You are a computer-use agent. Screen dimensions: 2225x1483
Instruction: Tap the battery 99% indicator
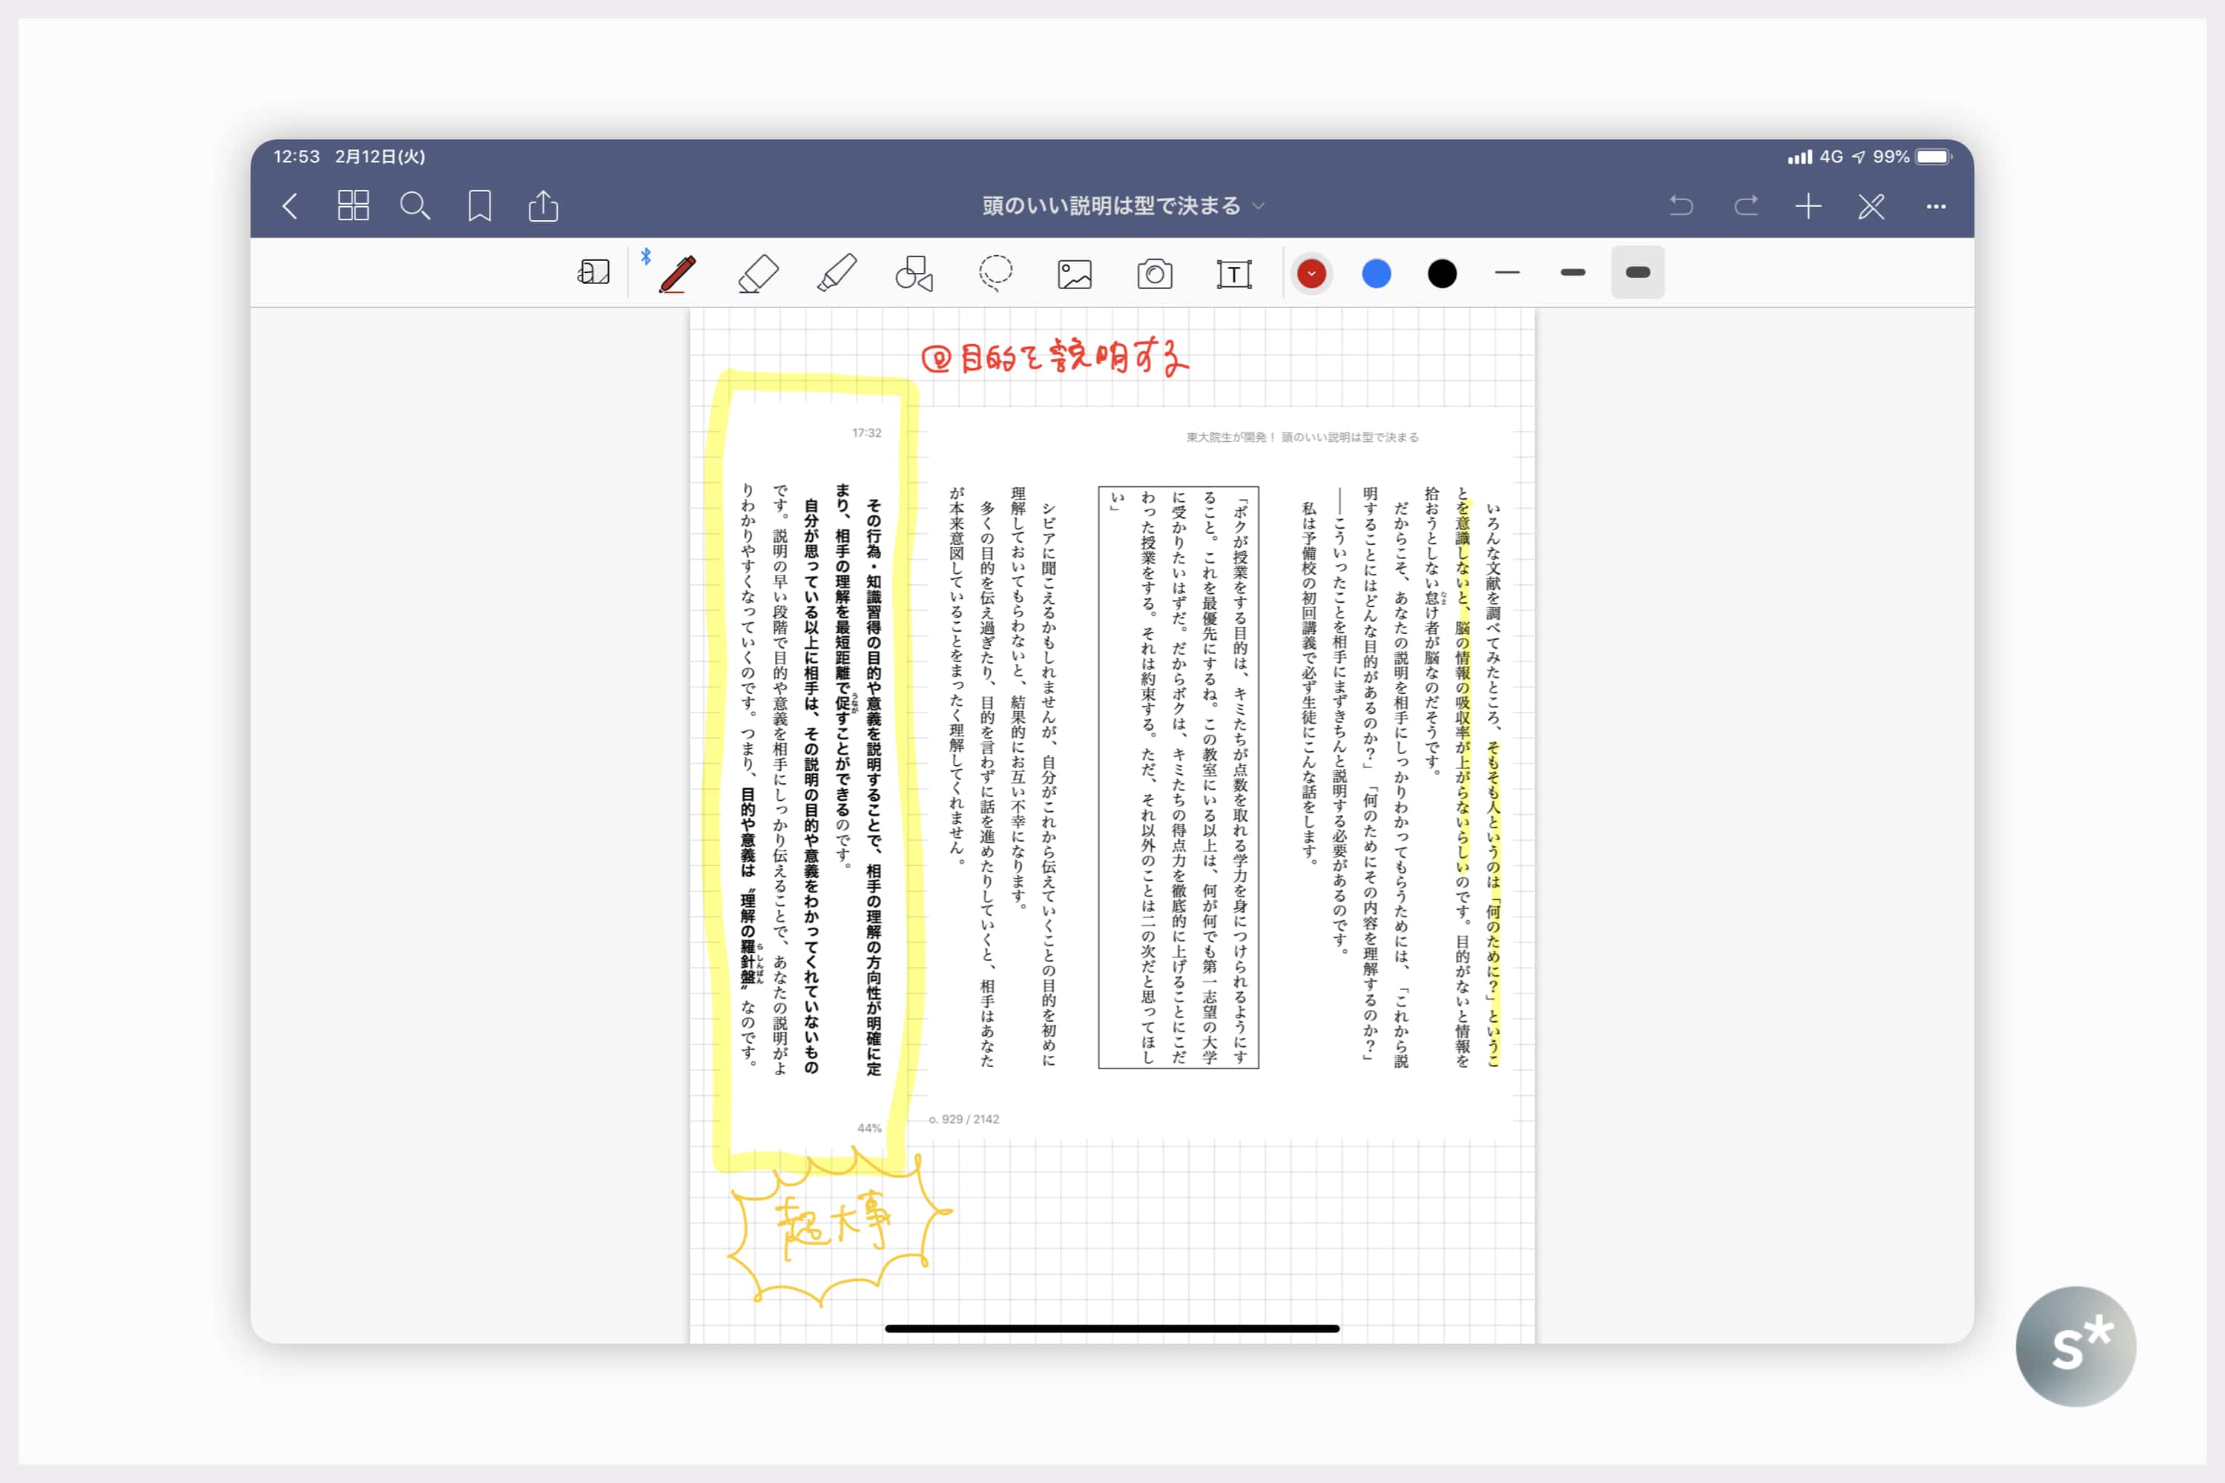pos(1912,157)
